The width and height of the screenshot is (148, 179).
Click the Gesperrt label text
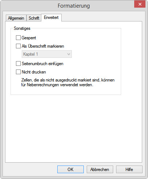coord(29,38)
